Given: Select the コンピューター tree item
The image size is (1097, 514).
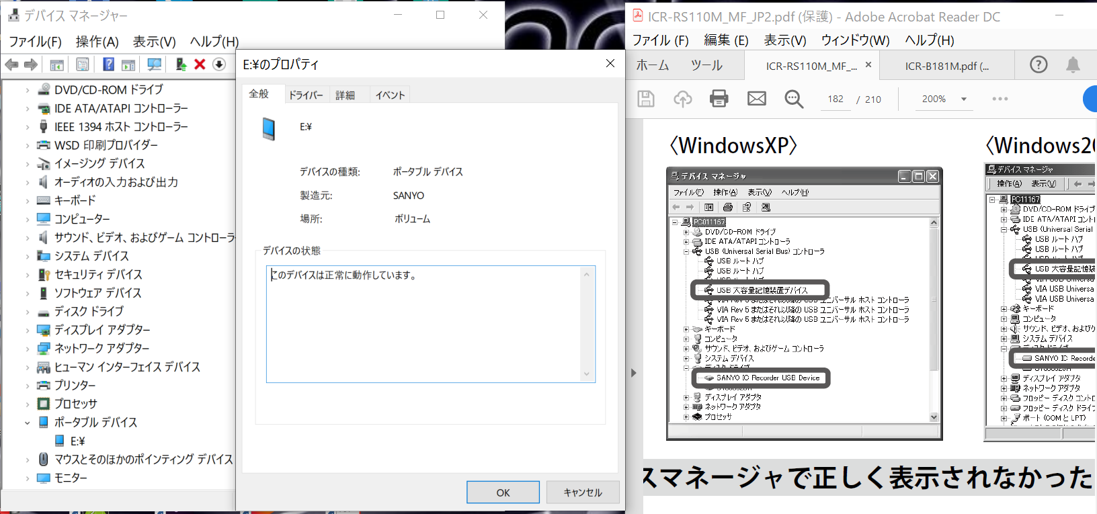Looking at the screenshot, I should tap(82, 219).
